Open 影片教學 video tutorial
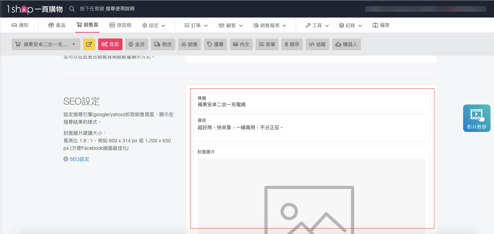 pyautogui.click(x=477, y=118)
